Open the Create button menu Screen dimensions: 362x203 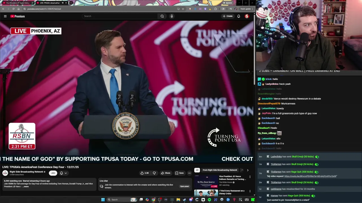(227, 16)
